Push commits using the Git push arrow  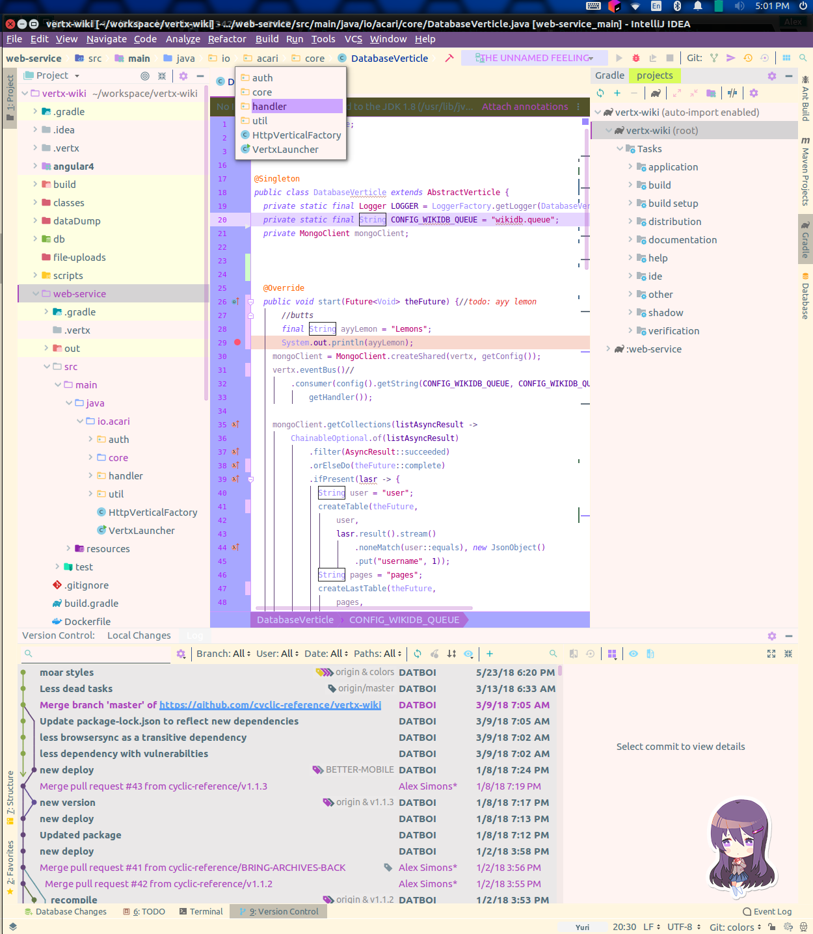coord(731,58)
